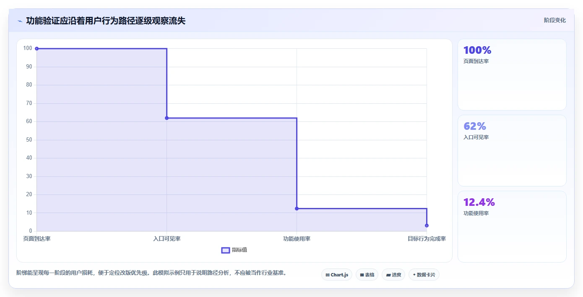Image resolution: width=583 pixels, height=297 pixels.
Task: Select the 表格 tag chip
Action: coord(367,275)
